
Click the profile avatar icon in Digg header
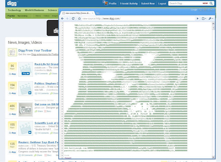click(105, 3)
